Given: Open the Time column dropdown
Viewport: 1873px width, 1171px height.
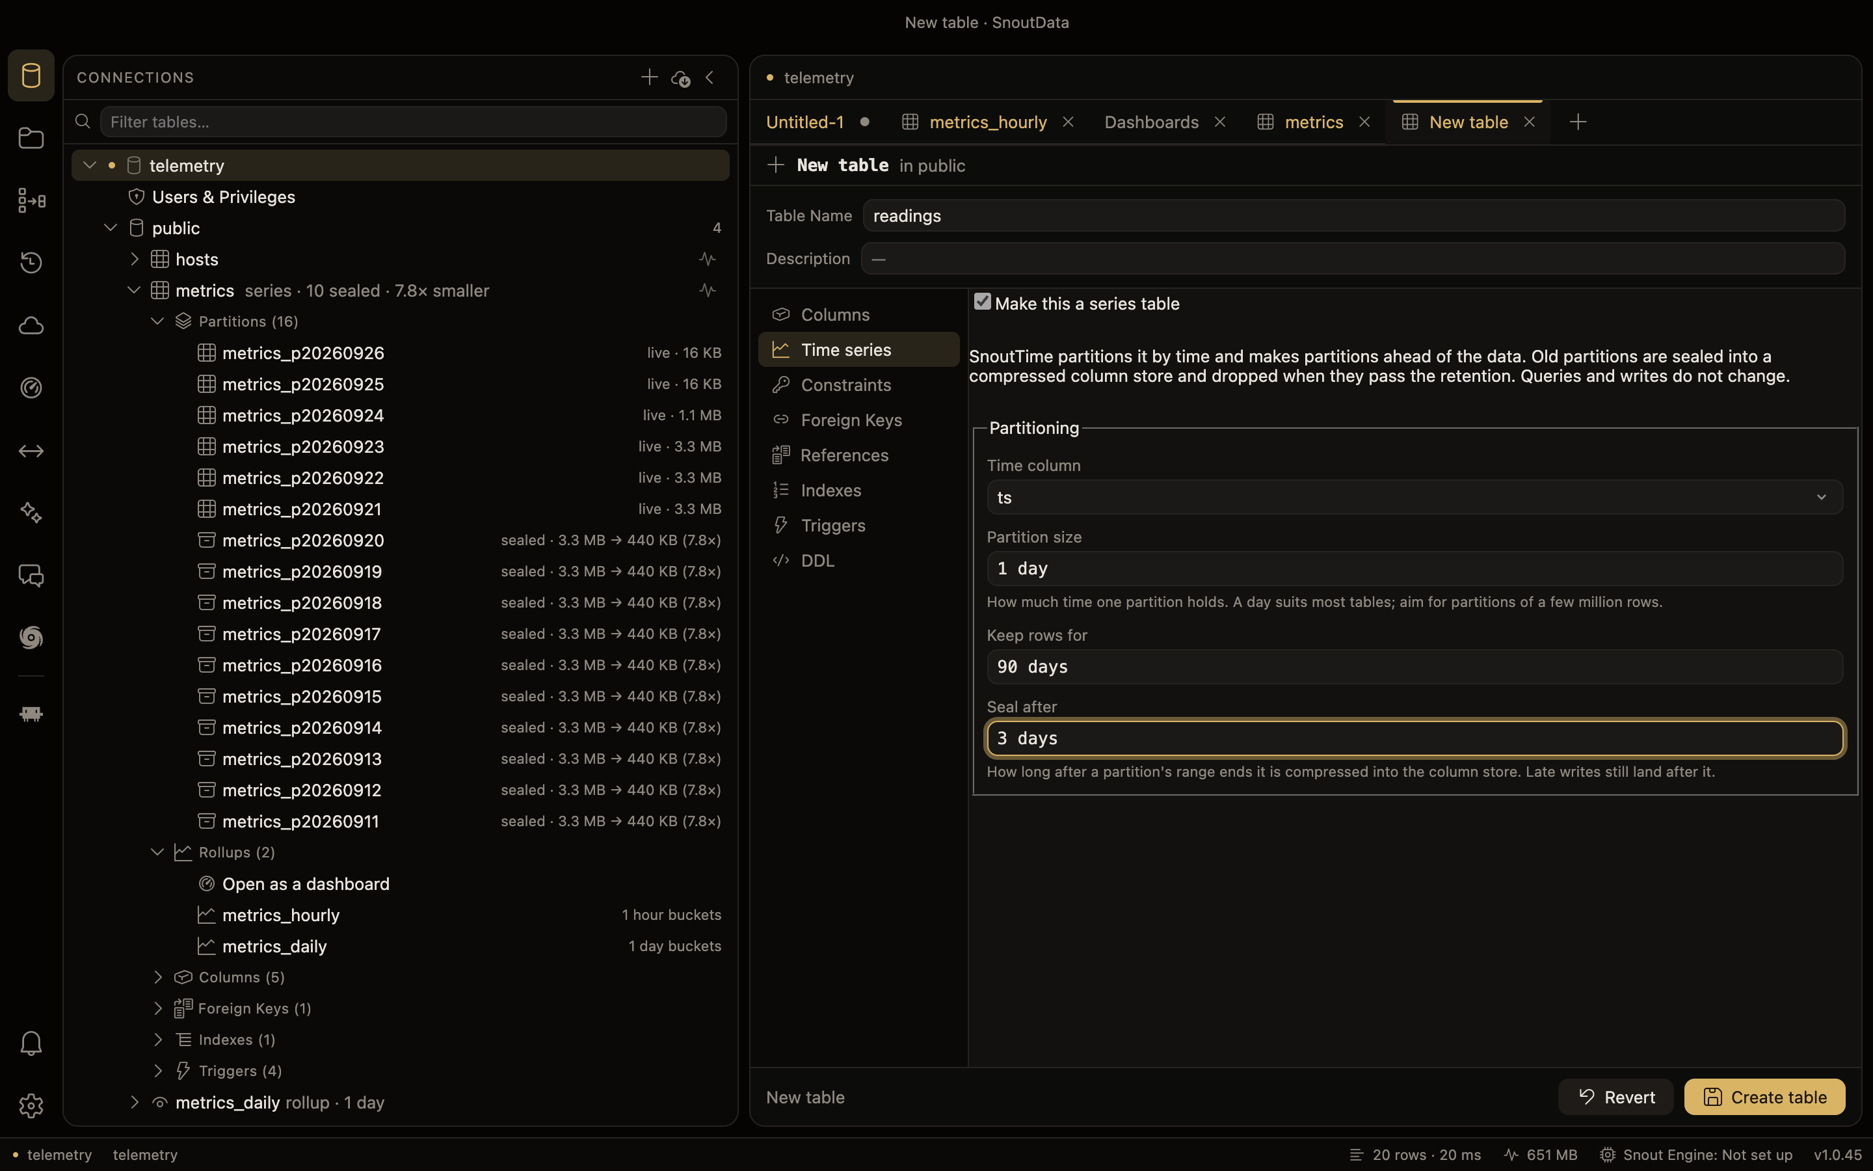Looking at the screenshot, I should 1414,497.
